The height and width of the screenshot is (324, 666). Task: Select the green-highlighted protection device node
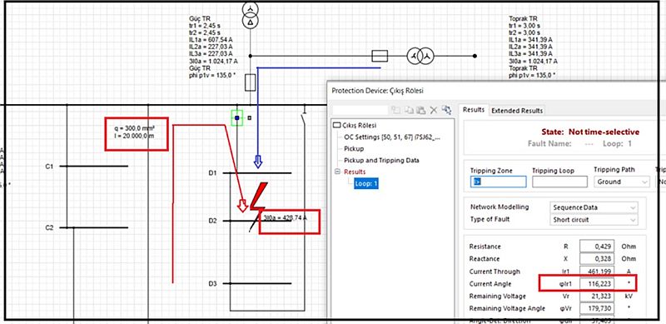pos(237,117)
